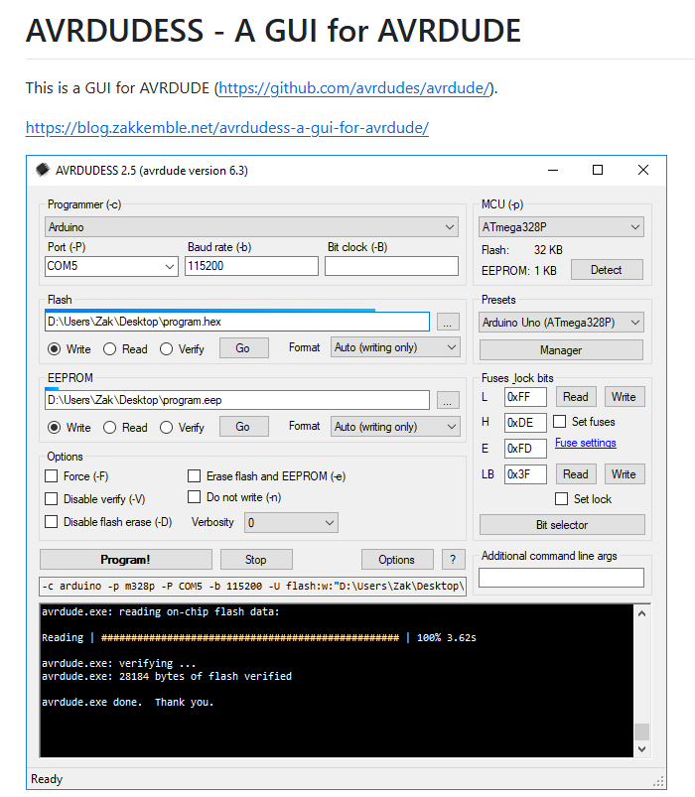Screen dimensions: 695x797
Task: Browse for flash file with ... button
Action: click(x=448, y=322)
